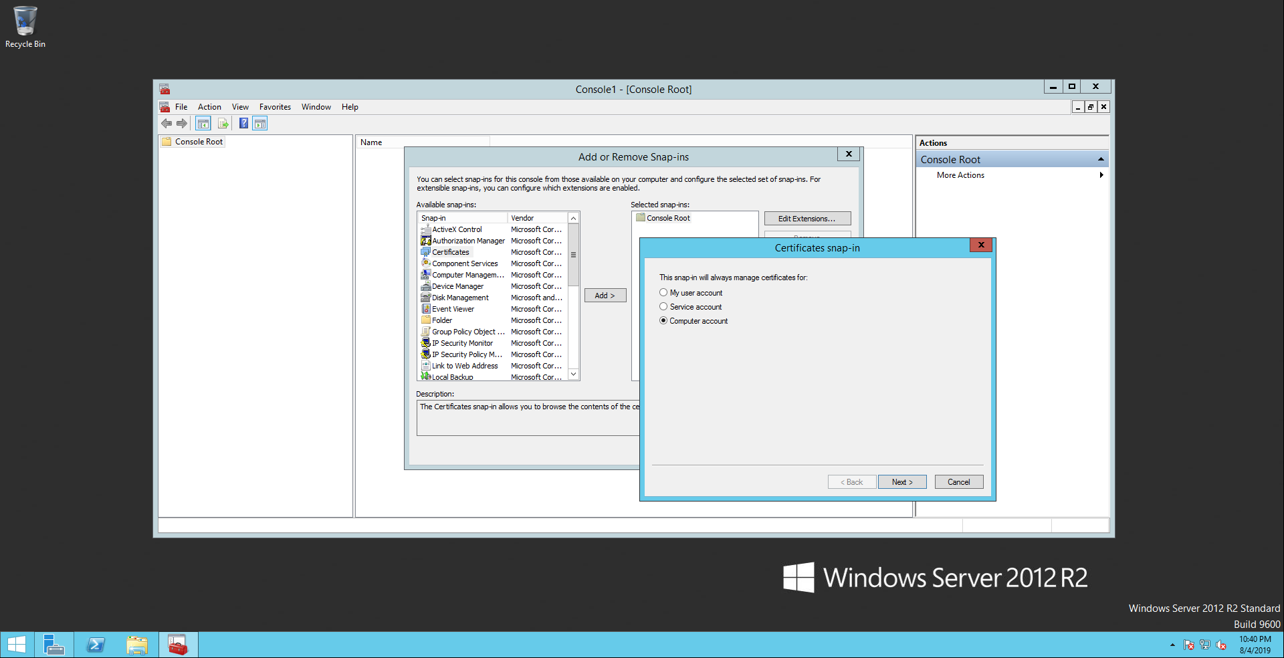Toggle Show/Hide Action Pane toolbar icon
The height and width of the screenshot is (658, 1284).
[260, 124]
